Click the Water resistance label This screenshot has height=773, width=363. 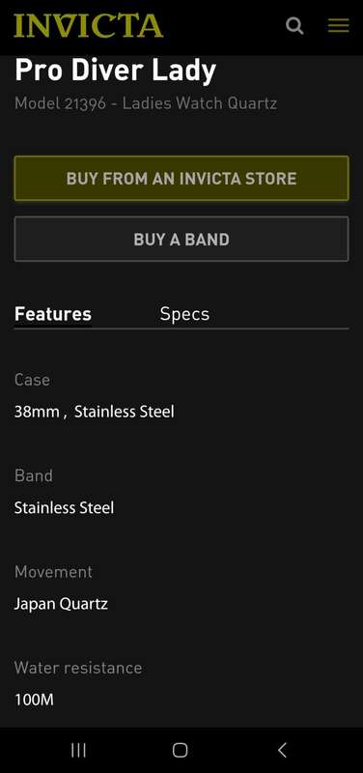click(x=78, y=668)
